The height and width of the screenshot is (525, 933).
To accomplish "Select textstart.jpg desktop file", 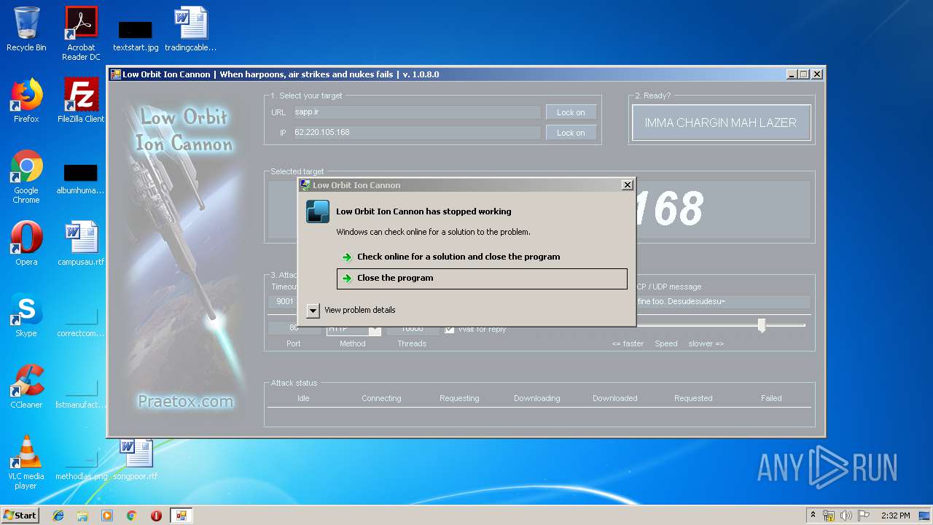I will [136, 35].
